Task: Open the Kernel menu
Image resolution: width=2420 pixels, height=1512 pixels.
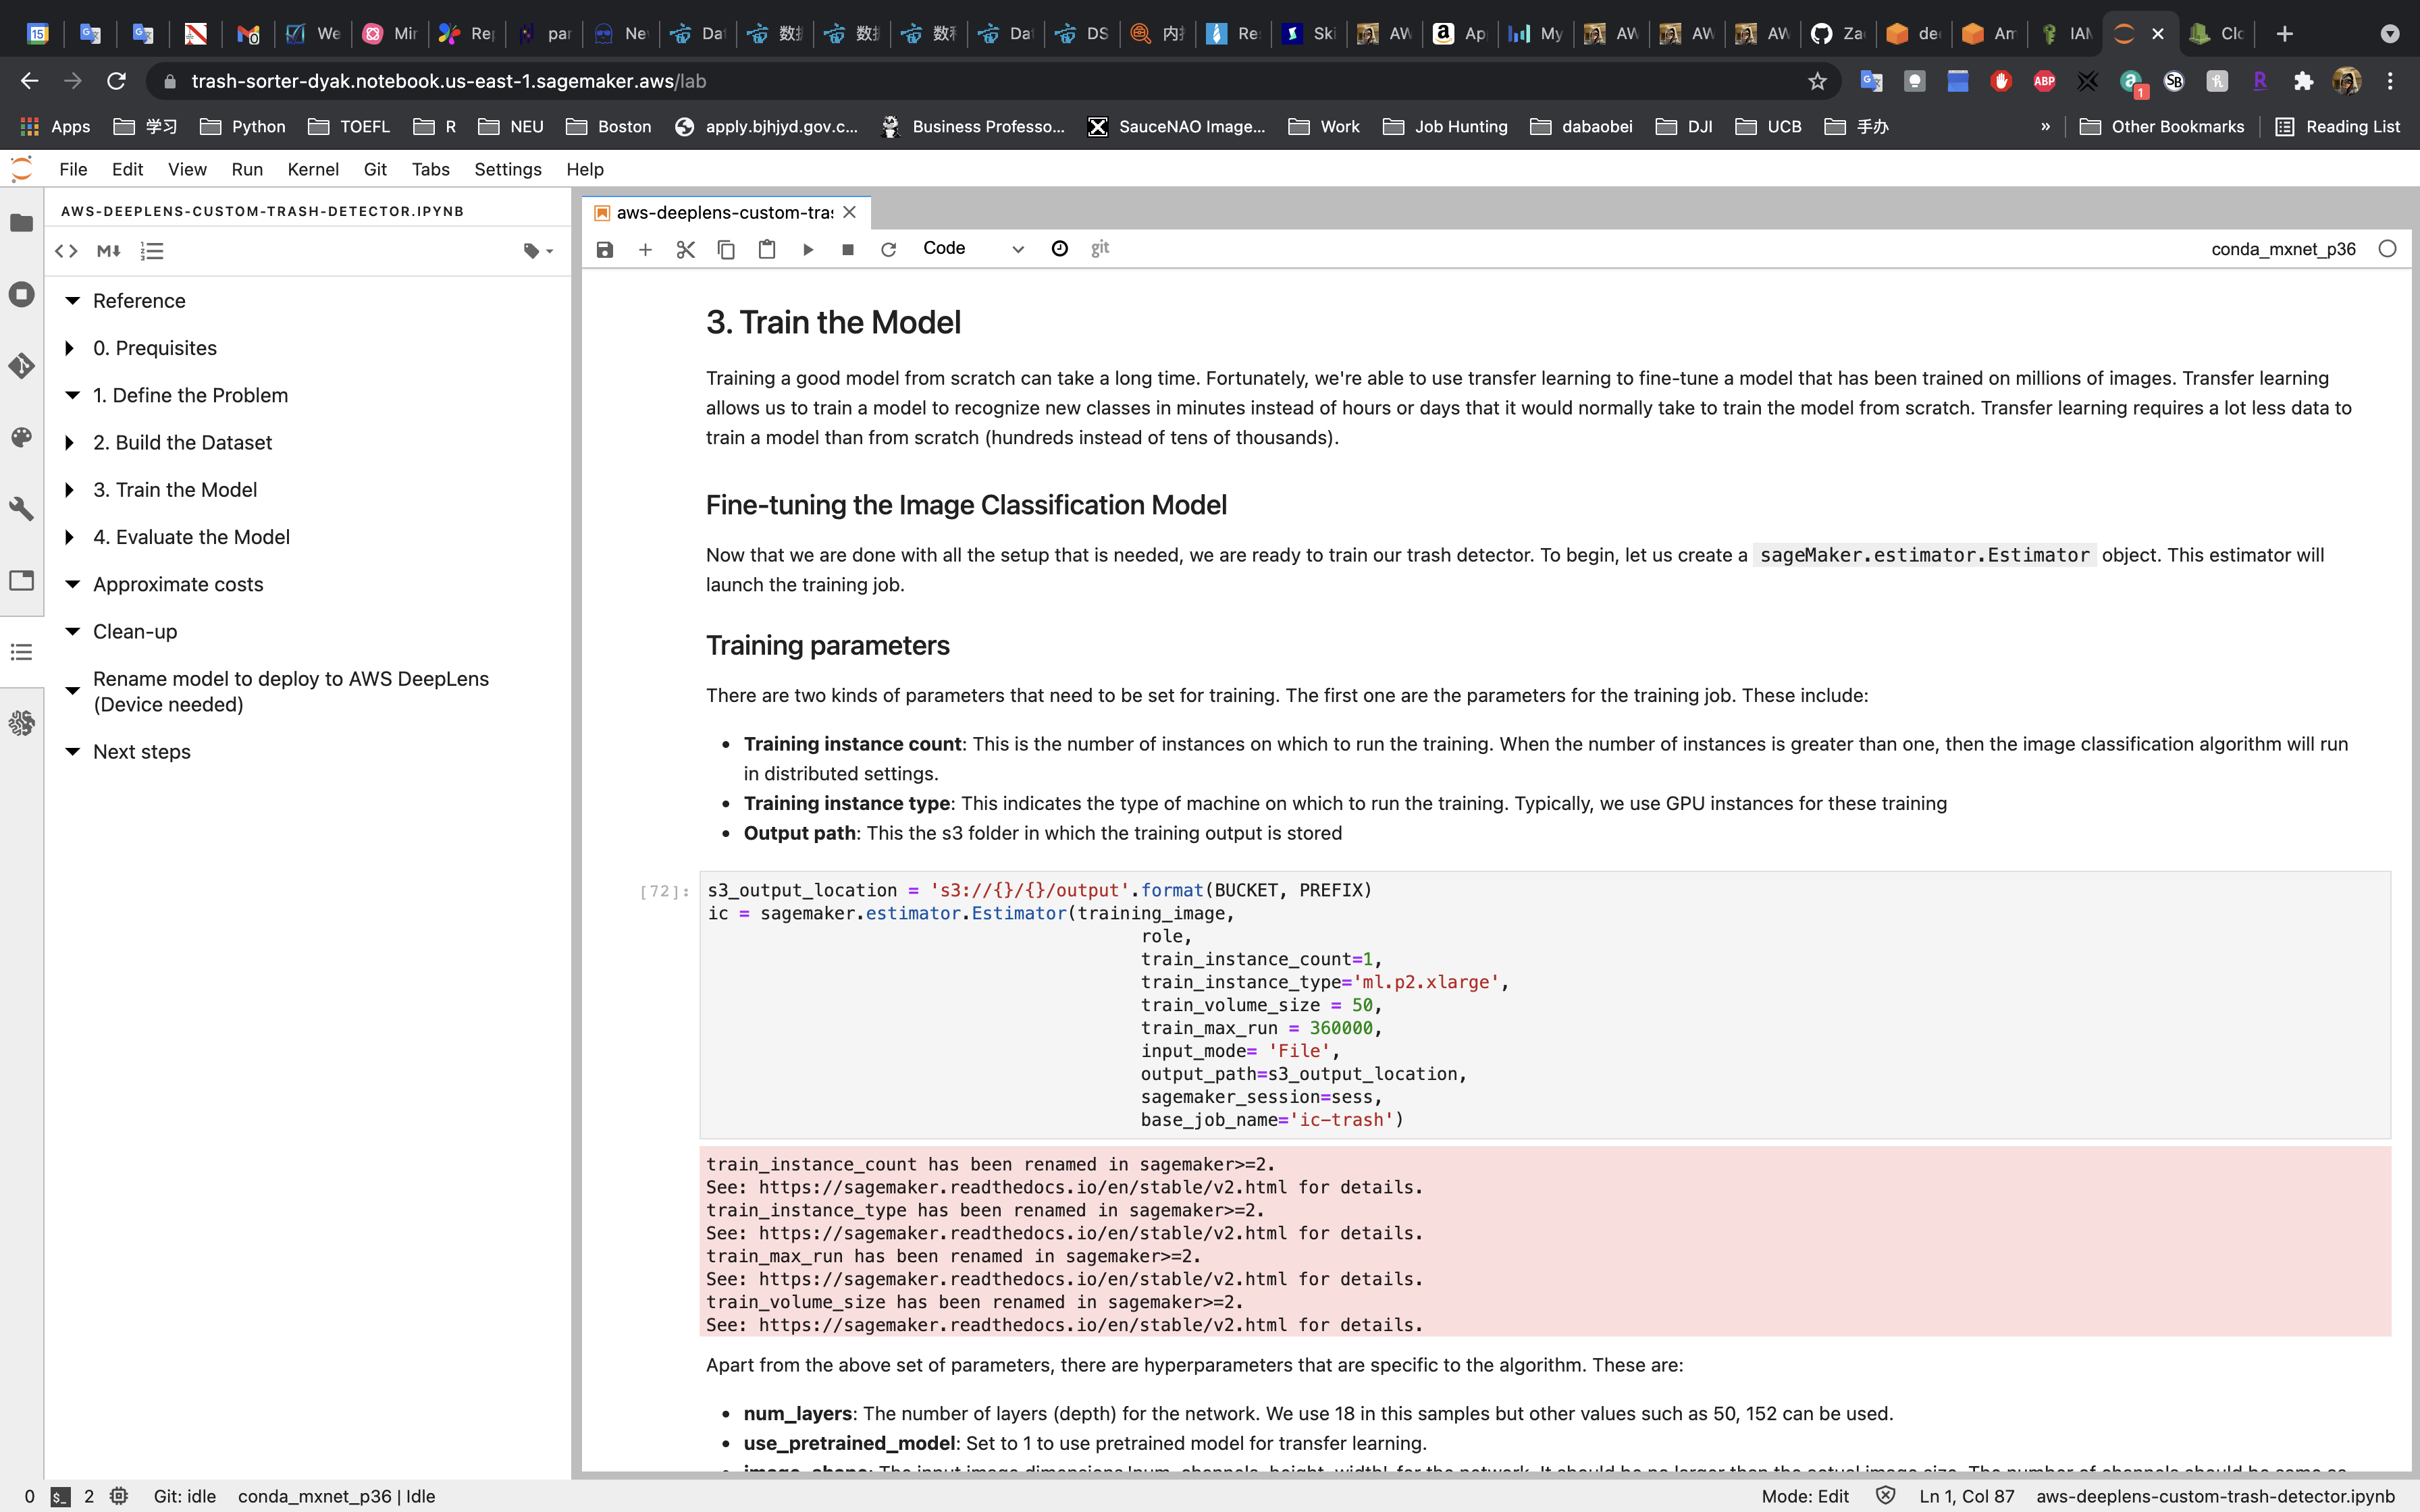Action: point(312,169)
